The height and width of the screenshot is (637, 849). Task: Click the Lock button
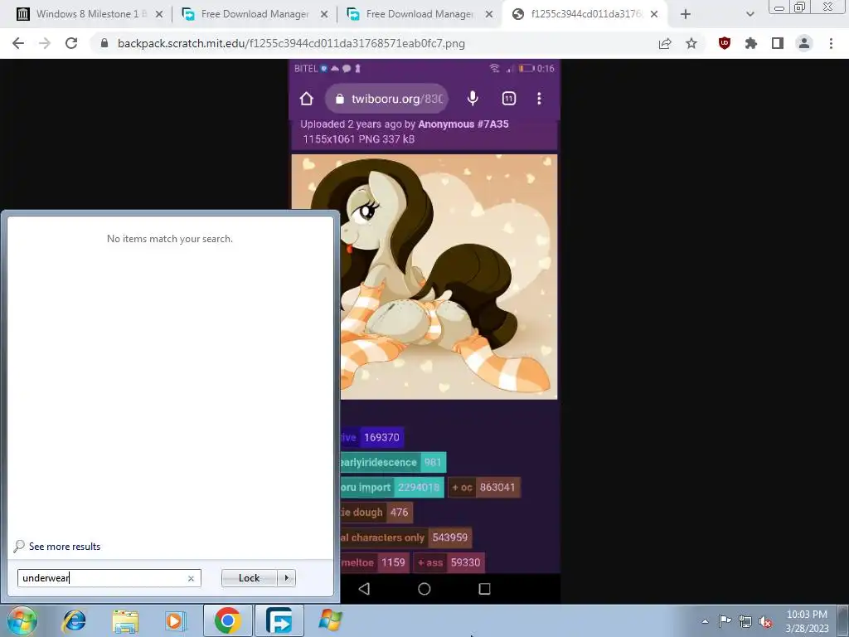tap(249, 578)
